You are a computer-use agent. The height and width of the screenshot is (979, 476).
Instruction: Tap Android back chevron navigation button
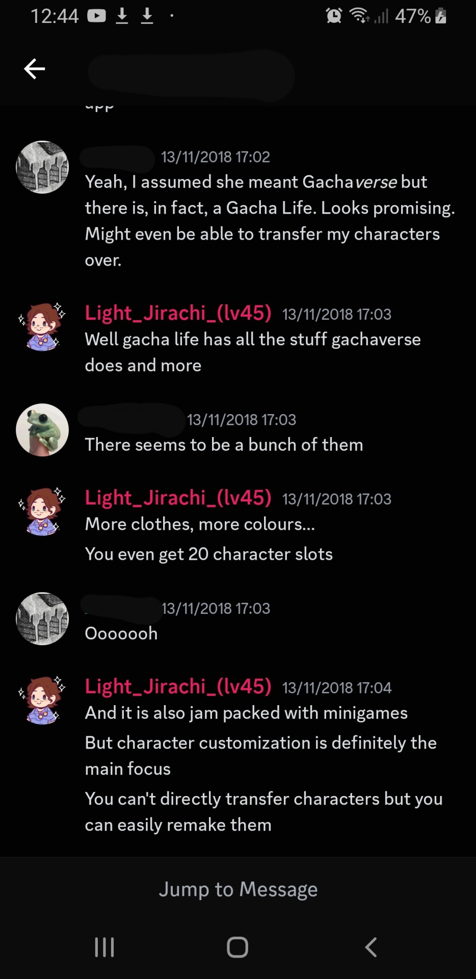coord(371,947)
